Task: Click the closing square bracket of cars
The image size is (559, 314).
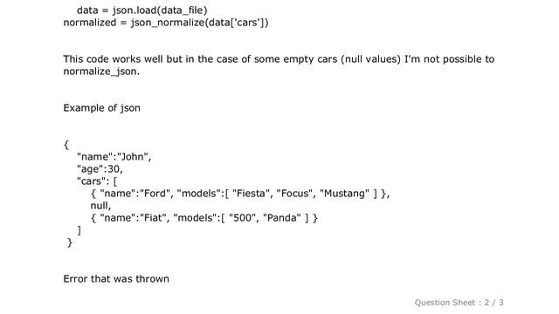Action: coord(79,230)
